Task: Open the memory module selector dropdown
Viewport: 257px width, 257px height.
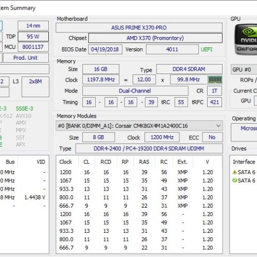Action: click(139, 126)
